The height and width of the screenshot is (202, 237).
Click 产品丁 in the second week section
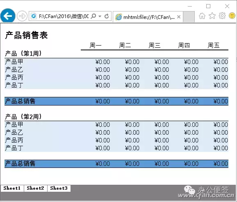pyautogui.click(x=14, y=148)
